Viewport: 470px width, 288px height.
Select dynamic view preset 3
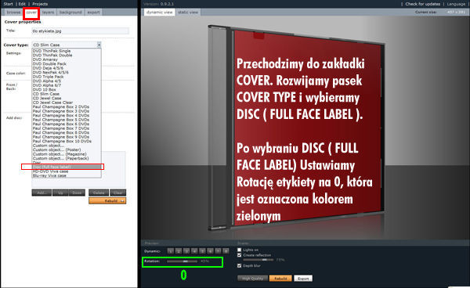point(186,251)
